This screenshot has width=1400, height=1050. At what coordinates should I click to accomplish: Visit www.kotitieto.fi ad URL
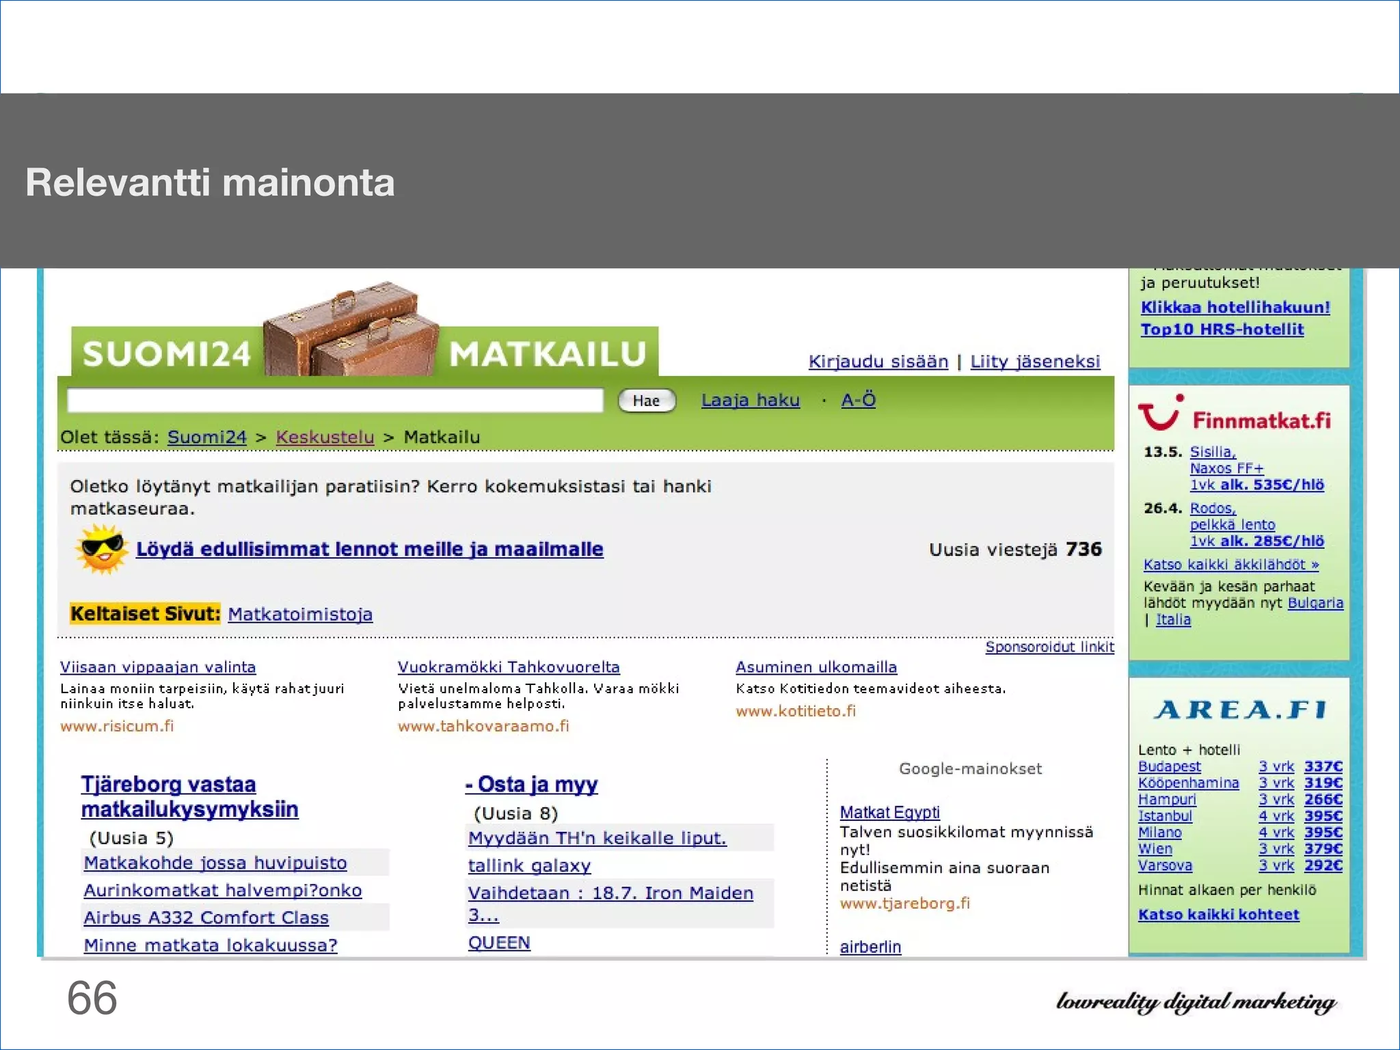pyautogui.click(x=796, y=711)
